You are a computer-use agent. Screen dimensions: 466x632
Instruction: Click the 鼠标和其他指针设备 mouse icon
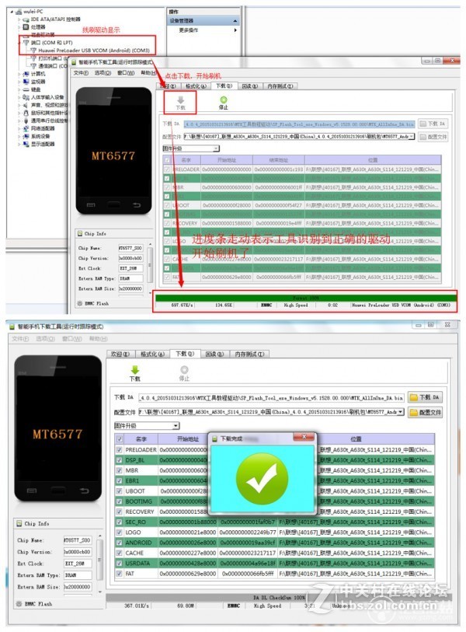[x=26, y=113]
